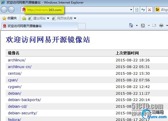Click the timestamp 2015-08-22 11:27

click(x=133, y=93)
